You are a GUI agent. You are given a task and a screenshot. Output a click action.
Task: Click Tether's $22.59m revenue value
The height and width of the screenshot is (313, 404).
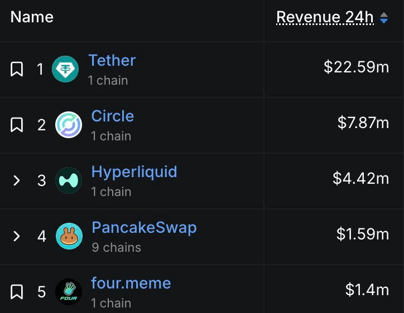(x=356, y=67)
